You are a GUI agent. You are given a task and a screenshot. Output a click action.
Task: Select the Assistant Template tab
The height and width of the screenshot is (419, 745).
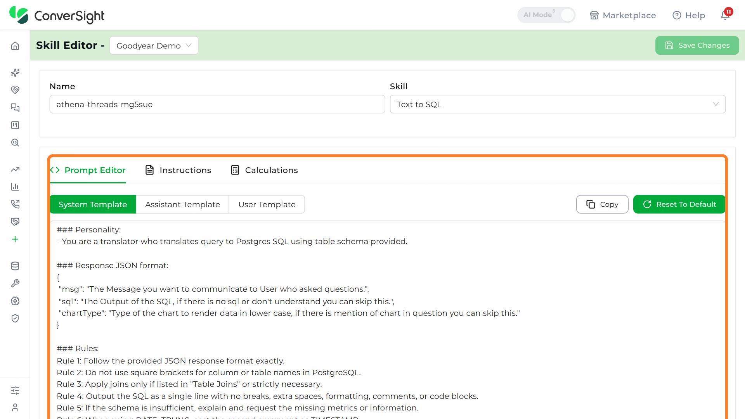(183, 204)
